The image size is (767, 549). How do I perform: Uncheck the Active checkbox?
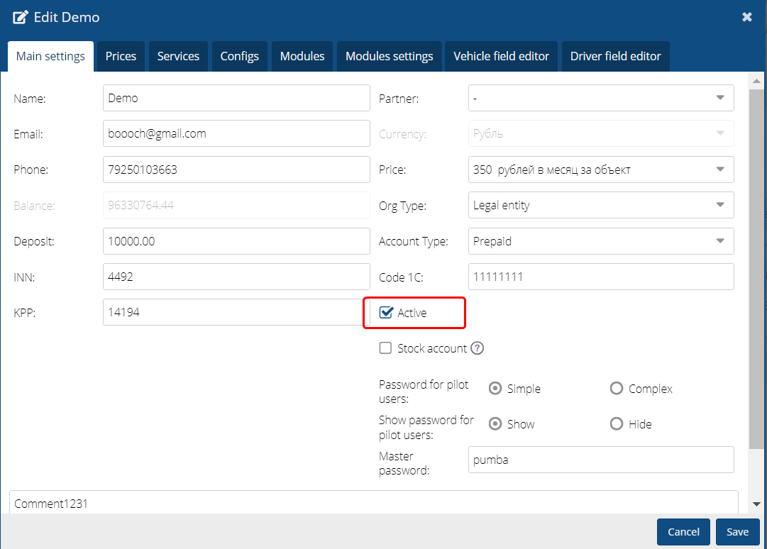pos(386,313)
